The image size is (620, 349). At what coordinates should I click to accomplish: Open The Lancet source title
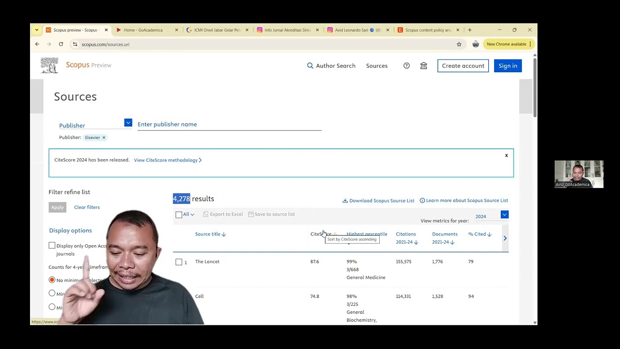point(207,262)
